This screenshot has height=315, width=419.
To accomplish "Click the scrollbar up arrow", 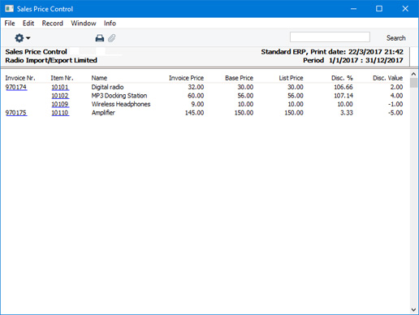I will click(x=413, y=74).
